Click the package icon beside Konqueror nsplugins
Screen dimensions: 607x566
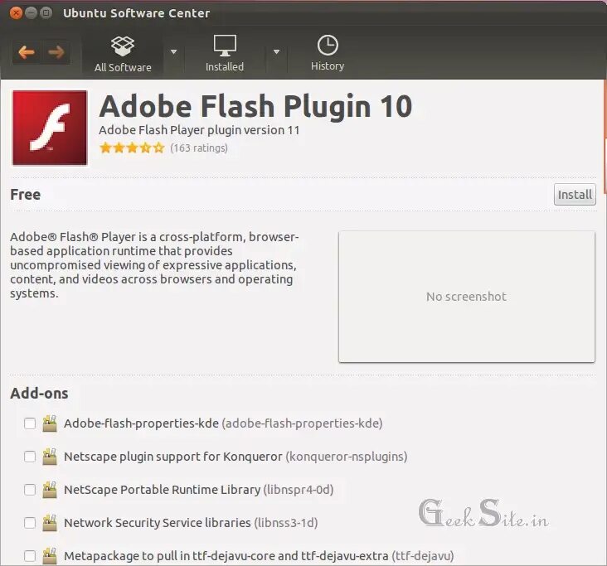pos(50,457)
